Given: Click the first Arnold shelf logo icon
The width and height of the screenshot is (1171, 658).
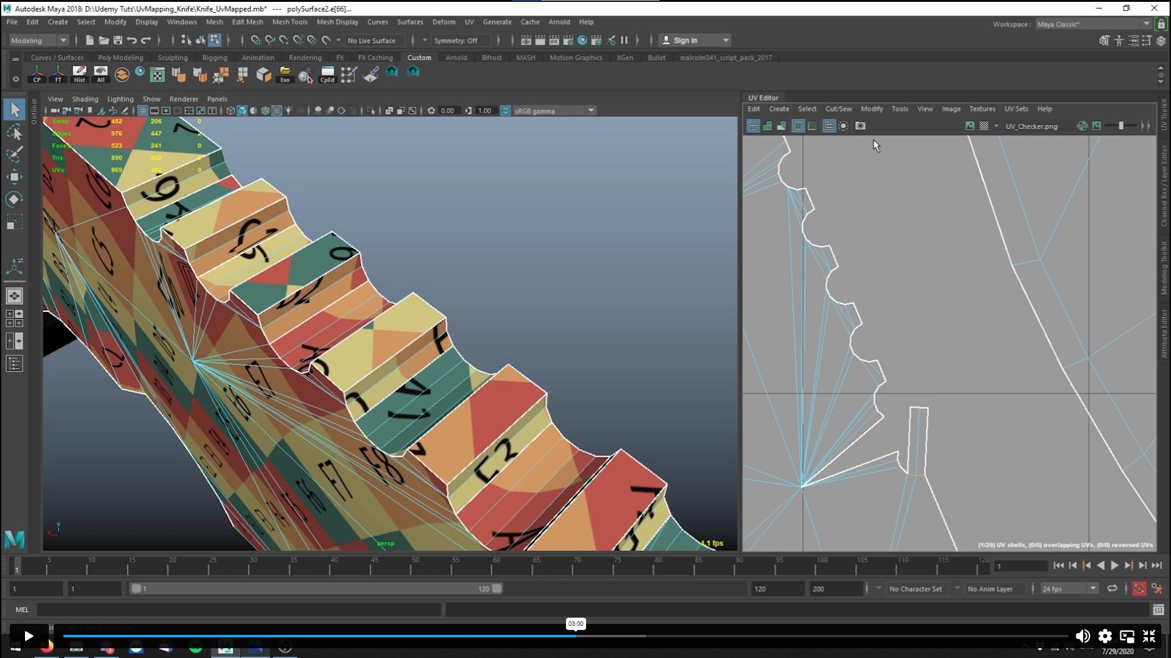Looking at the screenshot, I should click(392, 72).
